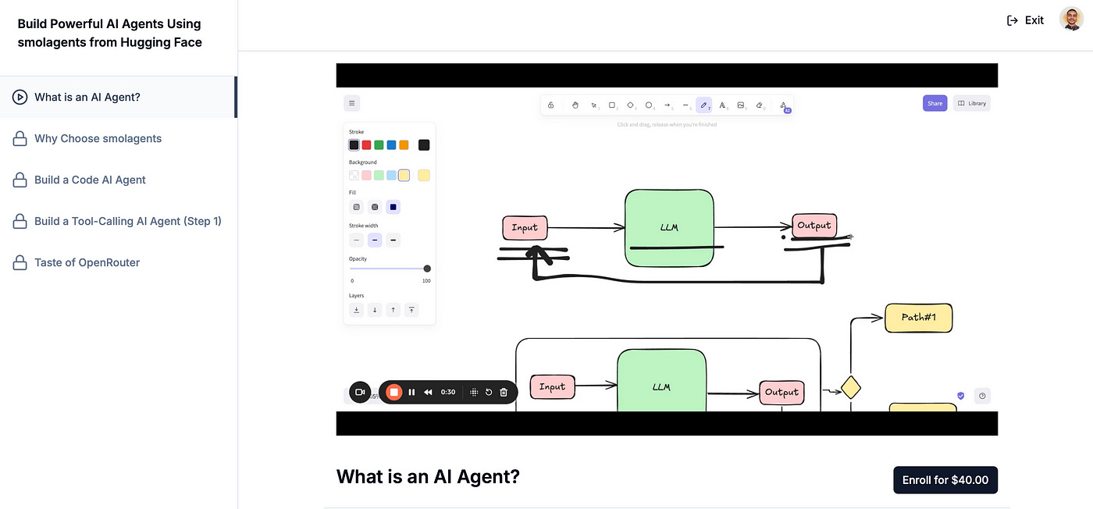Select thin stroke width
1093x509 pixels.
(x=356, y=240)
